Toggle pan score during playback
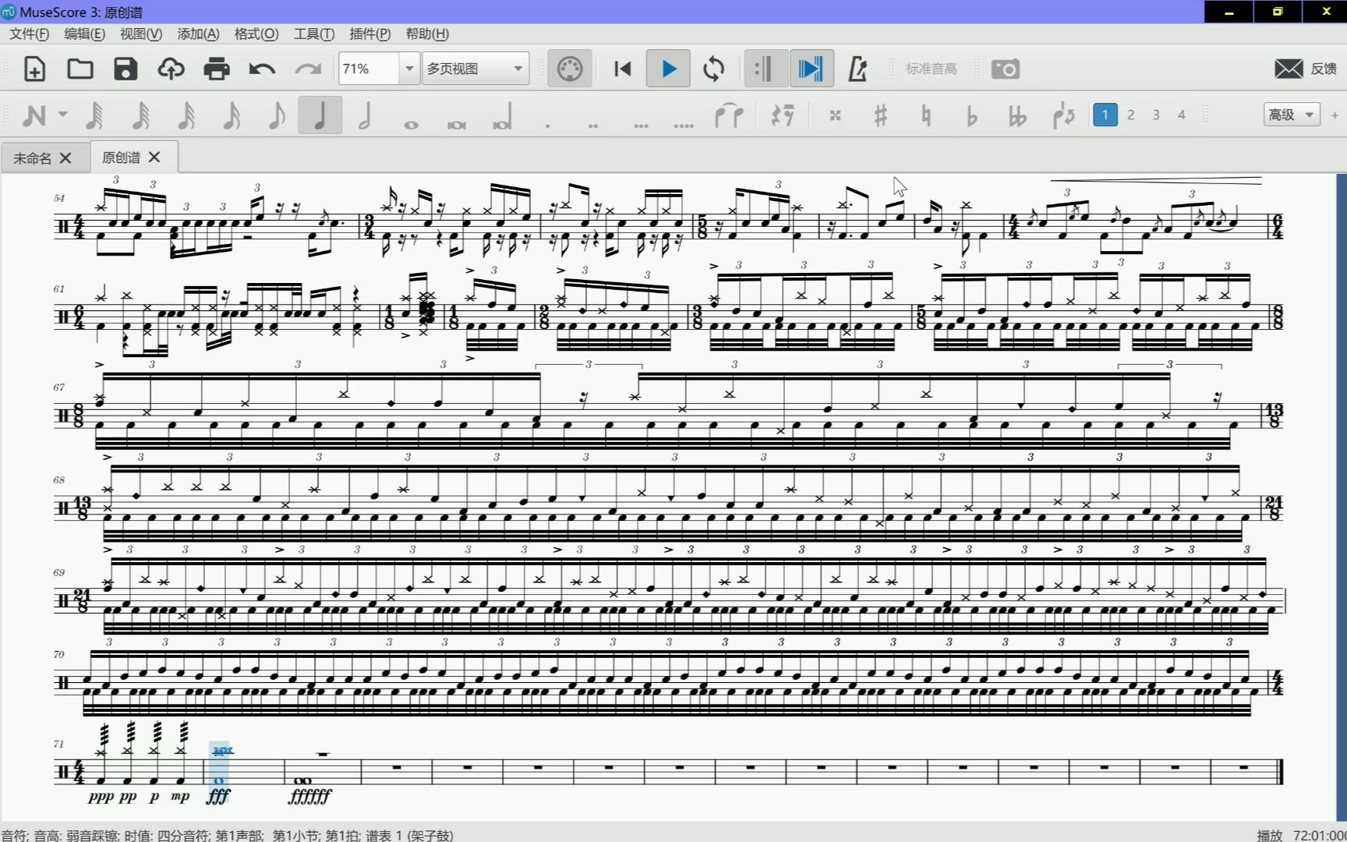The image size is (1347, 842). pyautogui.click(x=811, y=69)
